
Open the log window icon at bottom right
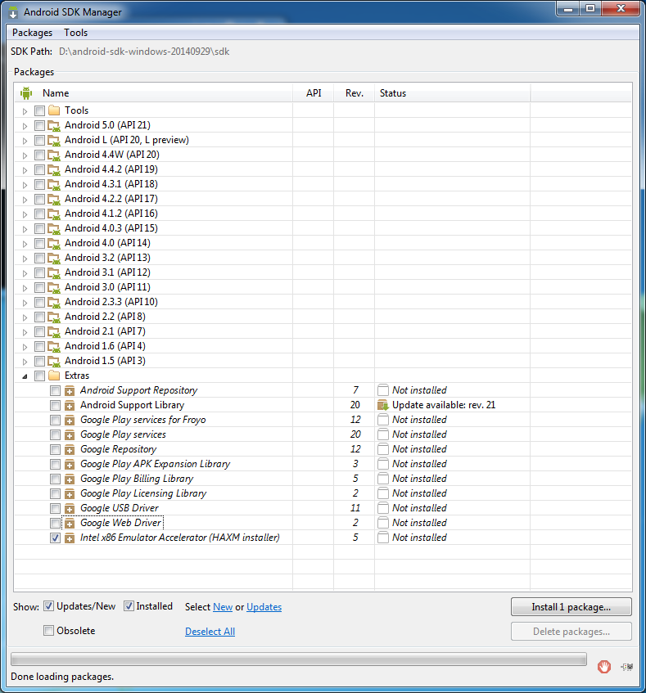[626, 667]
